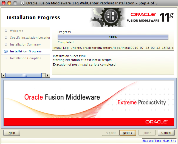The width and height of the screenshot is (178, 144).
Task: Go to the Installation Complete step
Action: [26, 58]
